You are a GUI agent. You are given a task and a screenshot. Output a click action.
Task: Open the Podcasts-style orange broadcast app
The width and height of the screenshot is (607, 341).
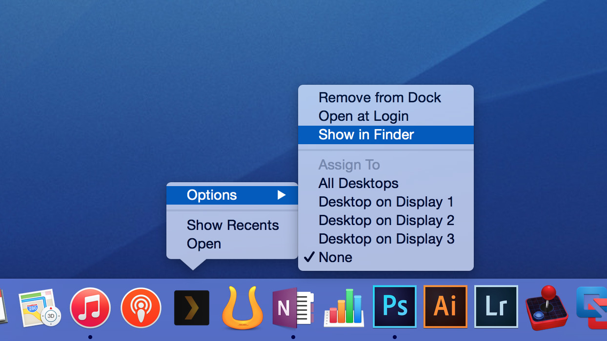pos(141,307)
